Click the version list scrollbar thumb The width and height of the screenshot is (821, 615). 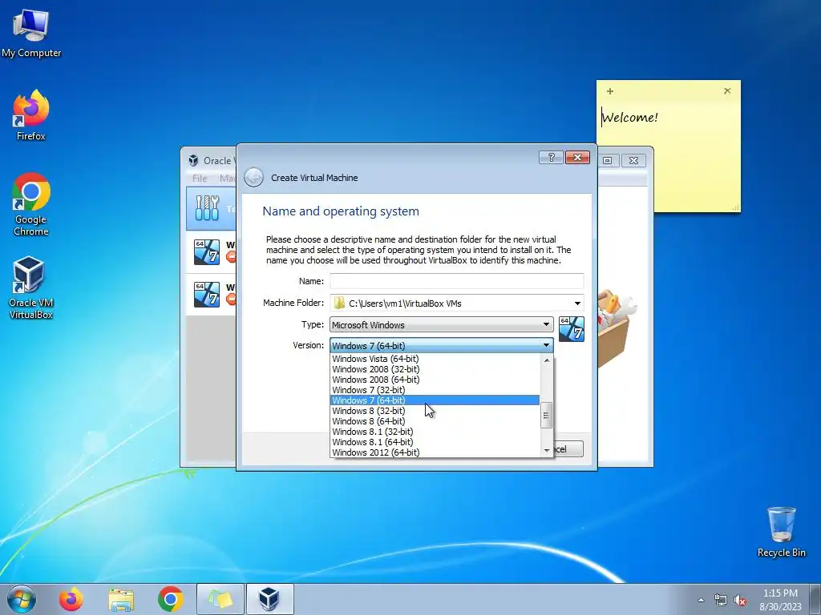[x=547, y=416]
